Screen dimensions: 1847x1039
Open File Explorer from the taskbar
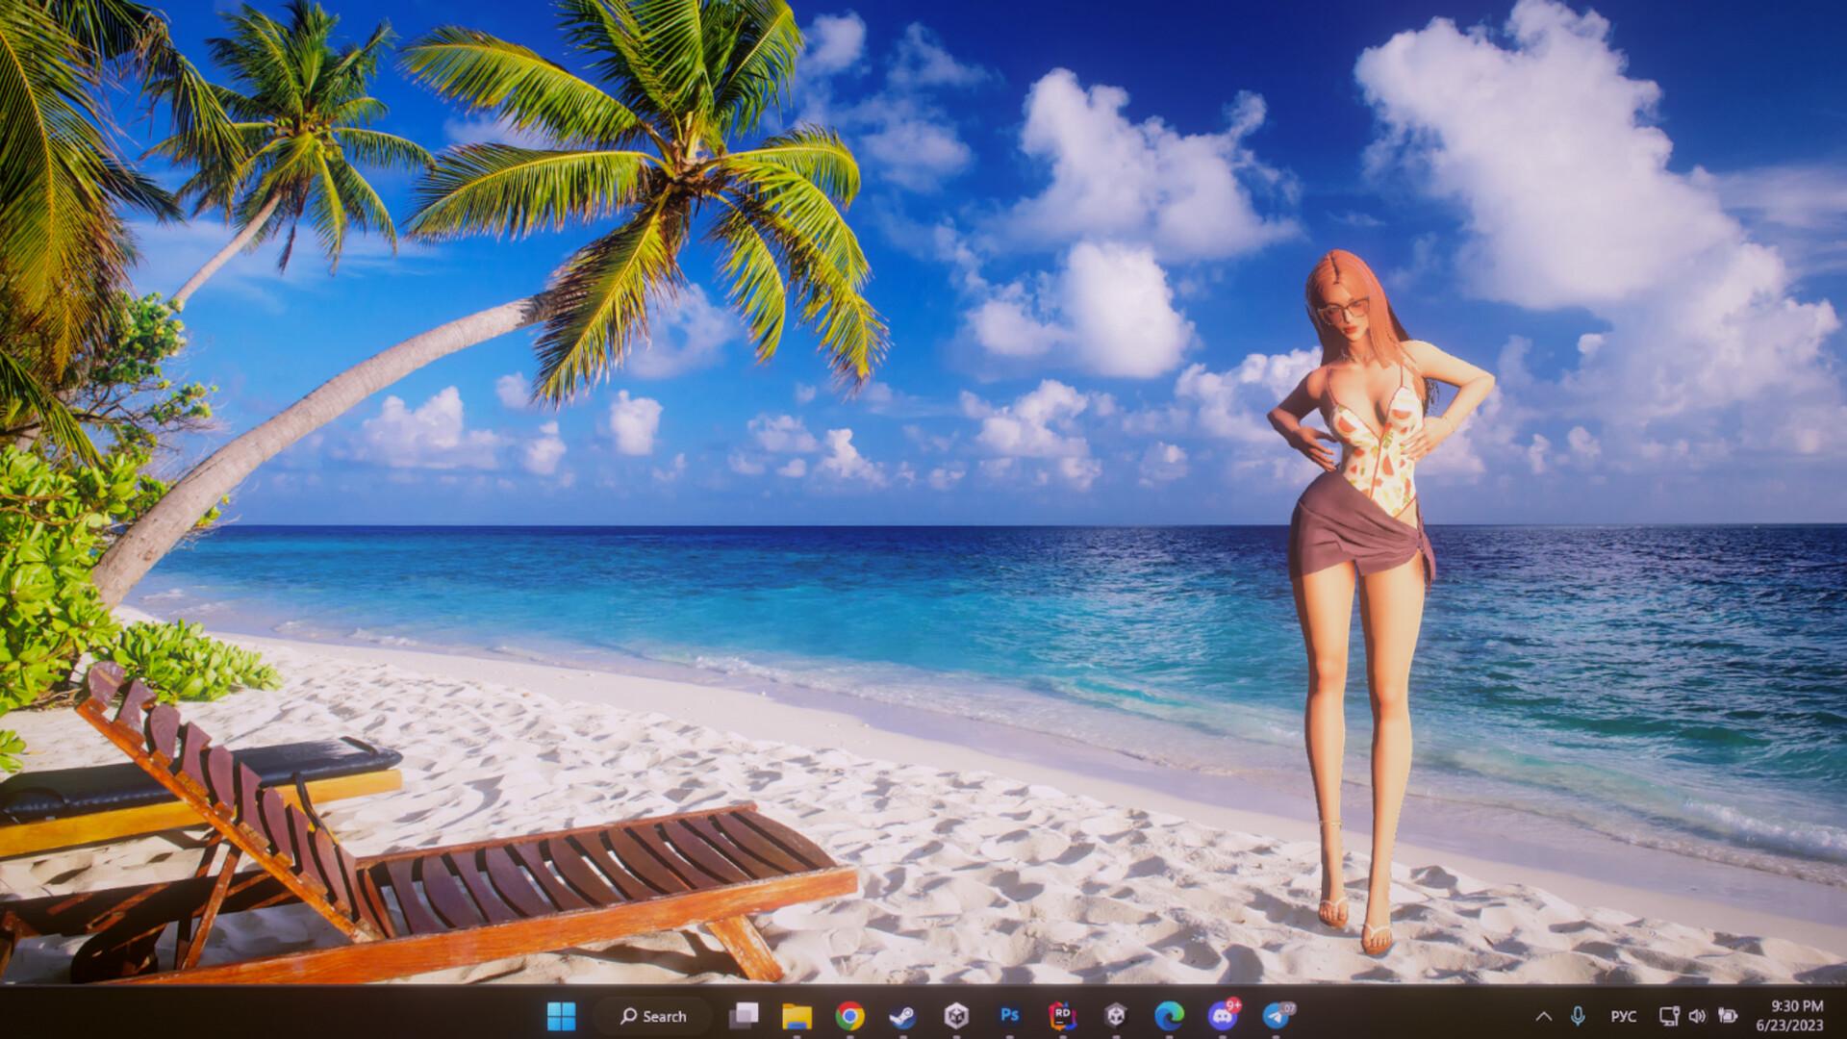click(797, 1016)
